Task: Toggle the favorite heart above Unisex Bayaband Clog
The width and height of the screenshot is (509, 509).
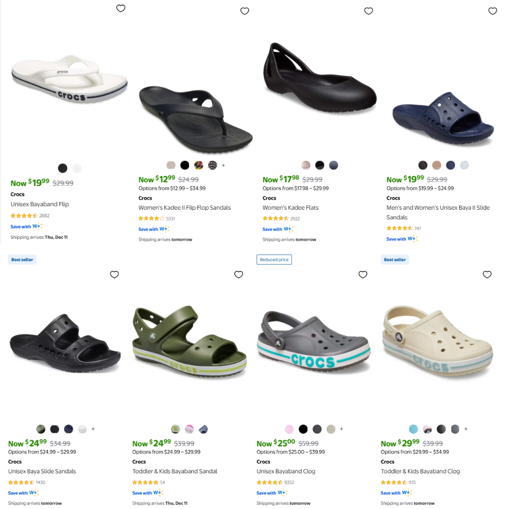Action: point(363,274)
